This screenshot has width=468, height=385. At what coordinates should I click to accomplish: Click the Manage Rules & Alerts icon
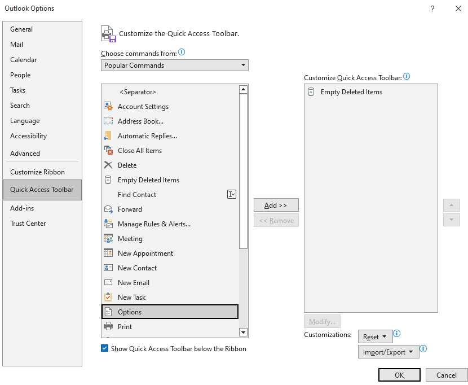(x=108, y=224)
